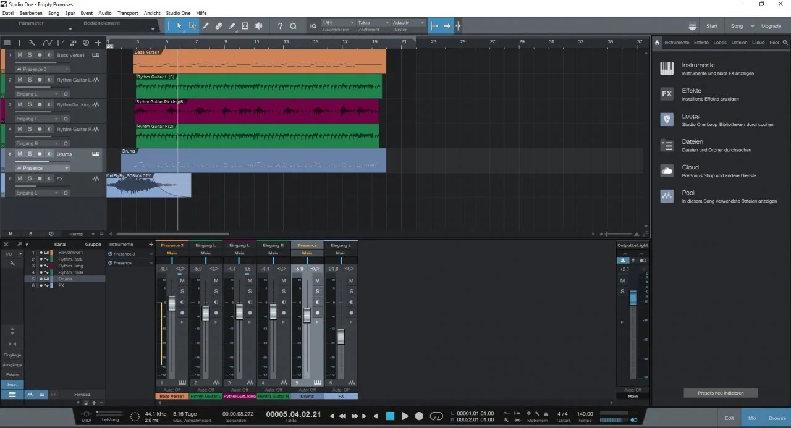
Task: Select the Listen speaker tool
Action: (x=258, y=26)
